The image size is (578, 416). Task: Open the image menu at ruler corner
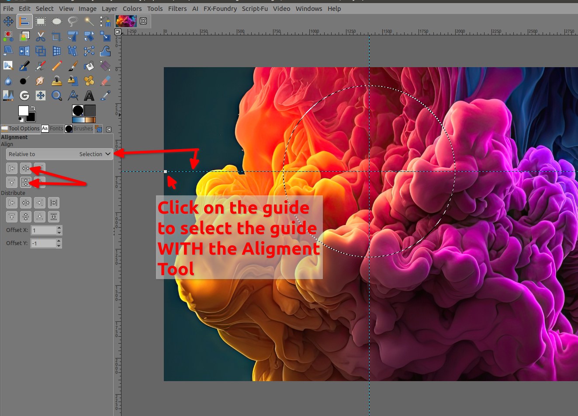point(118,32)
